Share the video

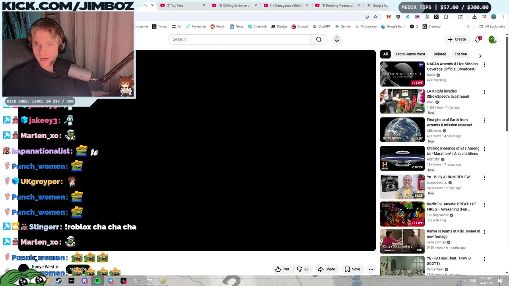326,269
